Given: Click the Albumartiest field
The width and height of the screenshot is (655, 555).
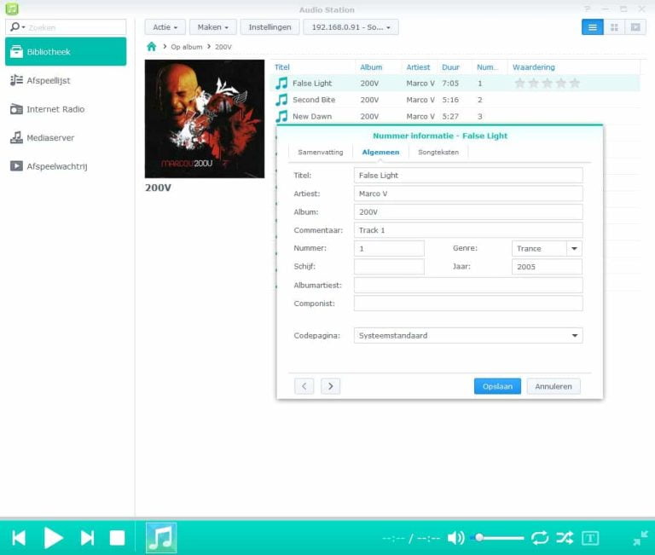Looking at the screenshot, I should tap(468, 286).
